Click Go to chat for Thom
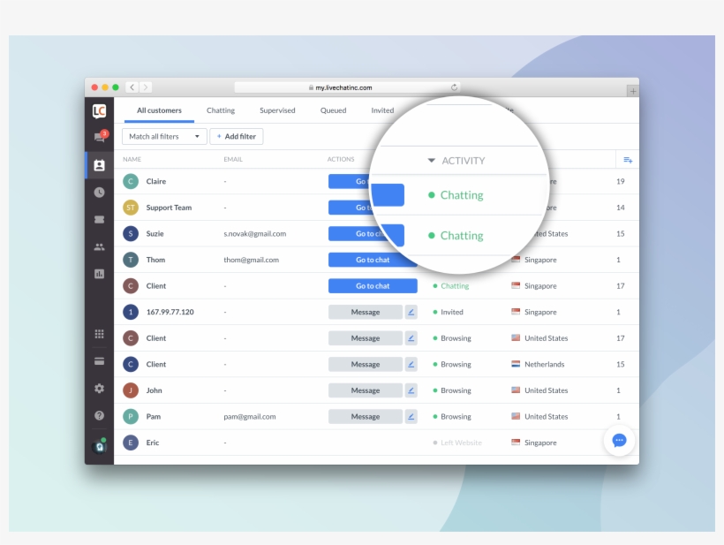724x545 pixels. (372, 260)
